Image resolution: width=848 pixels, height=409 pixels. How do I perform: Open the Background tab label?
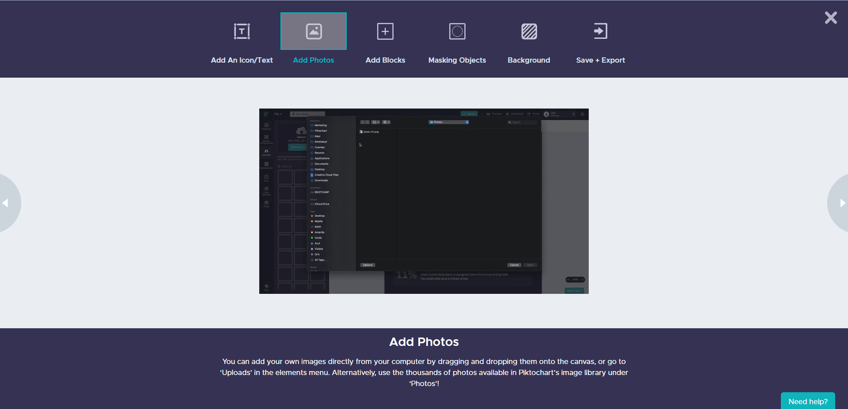click(529, 60)
